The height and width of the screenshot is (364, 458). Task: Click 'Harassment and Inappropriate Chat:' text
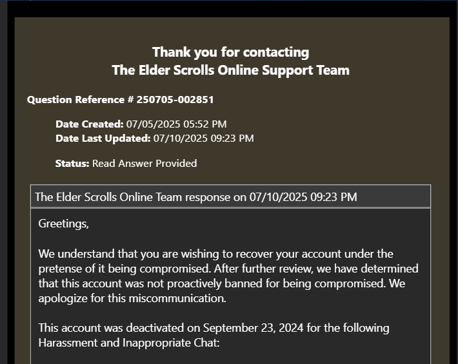coord(129,343)
